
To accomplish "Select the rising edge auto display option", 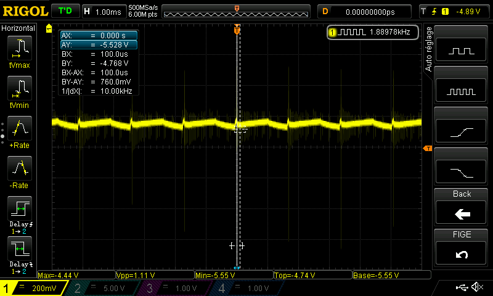I will [462, 131].
